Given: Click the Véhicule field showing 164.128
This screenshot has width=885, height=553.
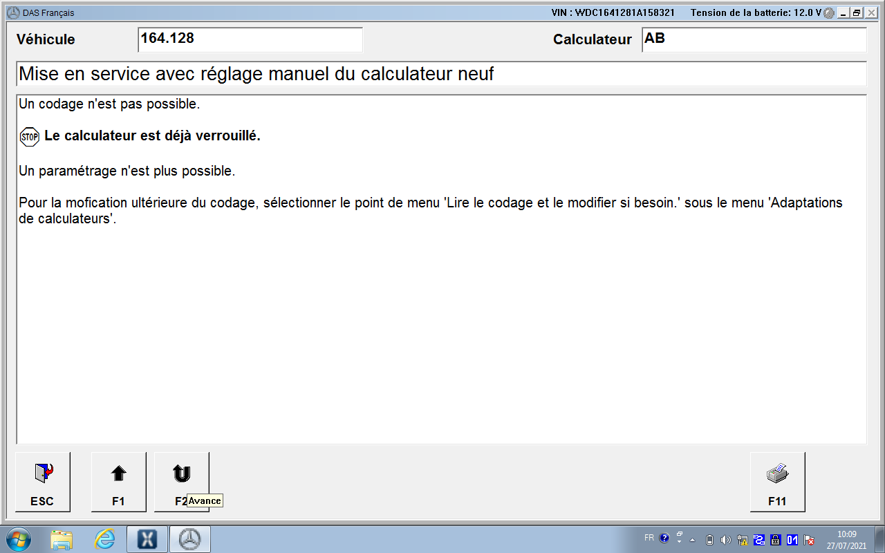Looking at the screenshot, I should point(250,39).
